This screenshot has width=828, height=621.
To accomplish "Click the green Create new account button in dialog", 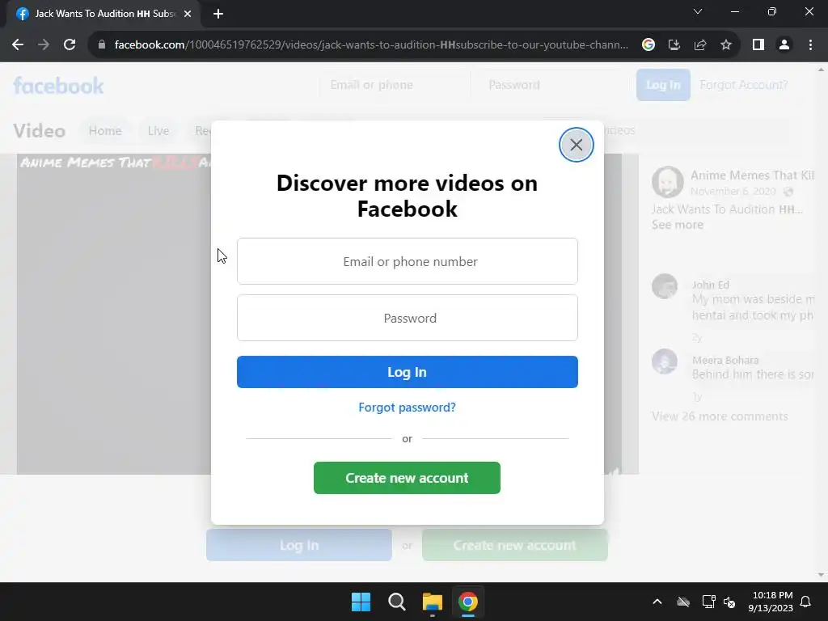I will pos(408,478).
